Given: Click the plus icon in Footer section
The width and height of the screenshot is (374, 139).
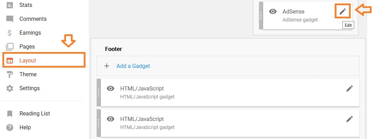Looking at the screenshot, I should coord(107,66).
